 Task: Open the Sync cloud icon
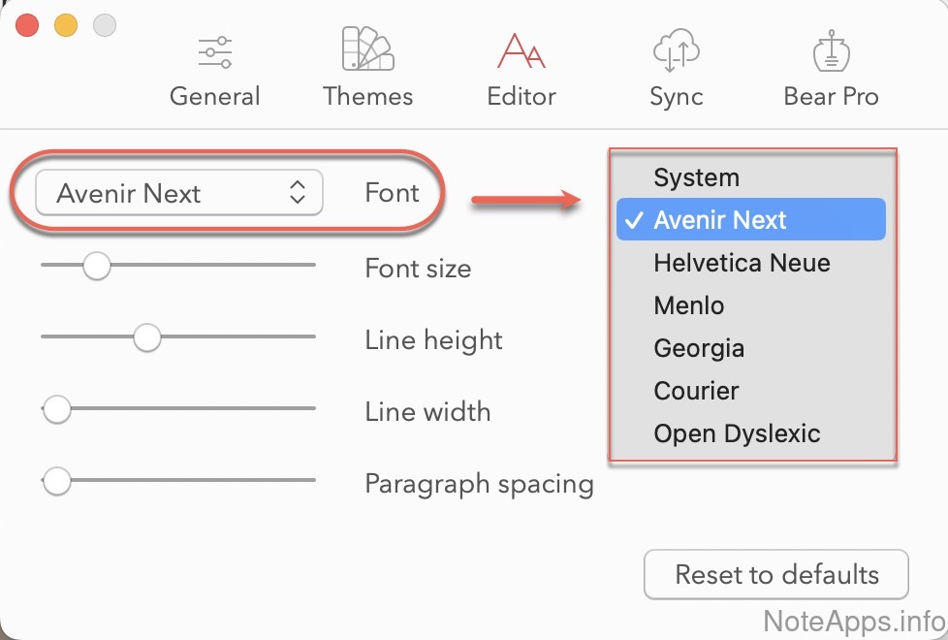[x=676, y=52]
